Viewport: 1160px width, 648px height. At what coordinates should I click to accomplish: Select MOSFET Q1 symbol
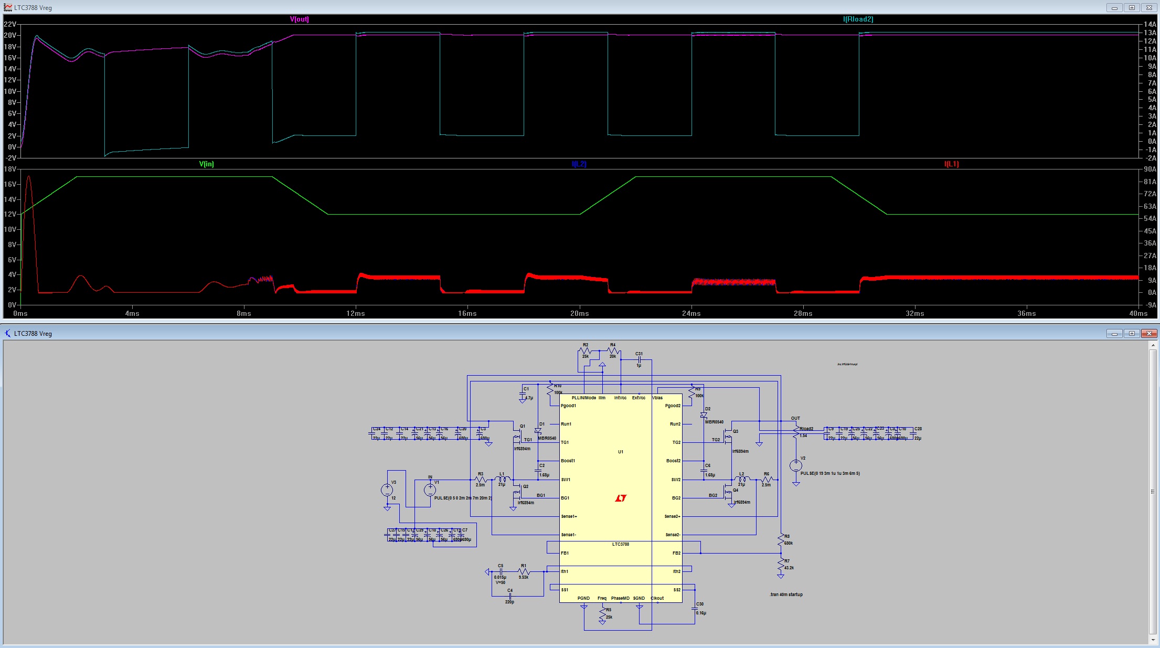[518, 435]
